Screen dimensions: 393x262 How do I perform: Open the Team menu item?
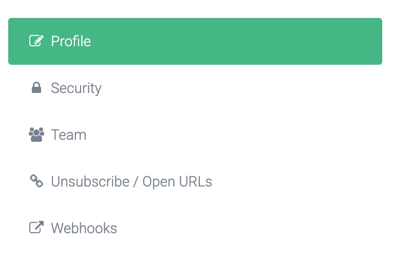point(68,135)
